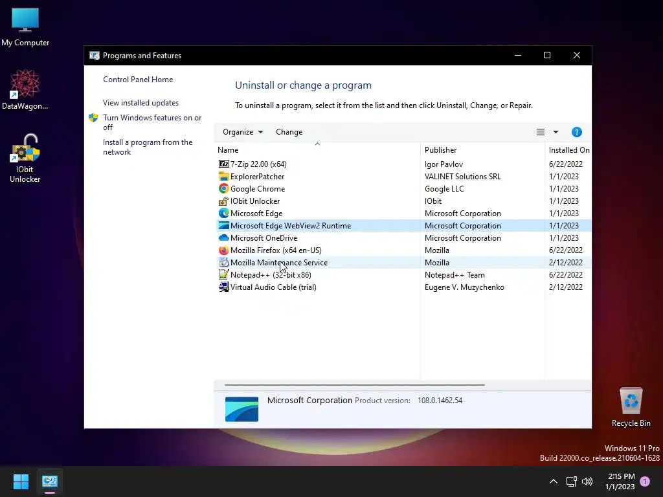The width and height of the screenshot is (663, 497).
Task: Open notification badge in taskbar
Action: pos(645,481)
